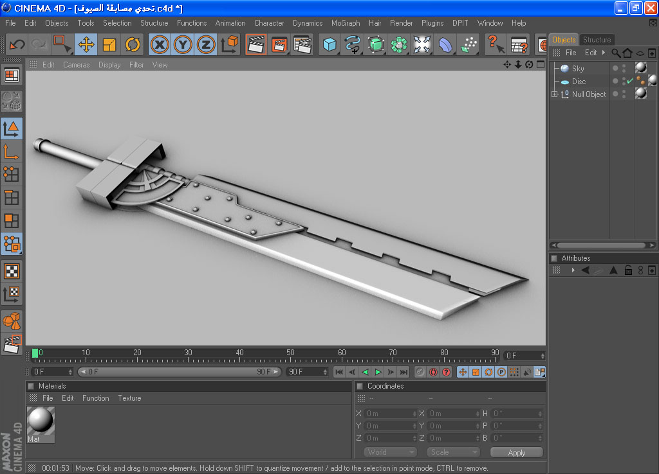Image resolution: width=659 pixels, height=474 pixels.
Task: Click Sky material tag sphere
Action: [x=641, y=67]
